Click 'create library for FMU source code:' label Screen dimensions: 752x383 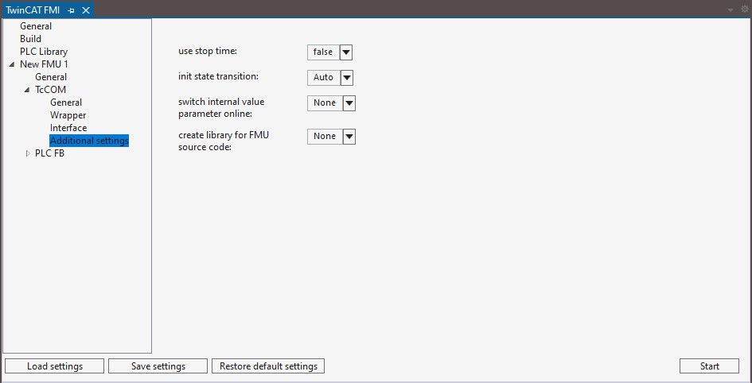tap(224, 141)
